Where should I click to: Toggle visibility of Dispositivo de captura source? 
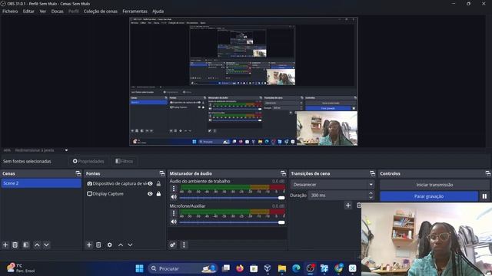[x=151, y=184]
